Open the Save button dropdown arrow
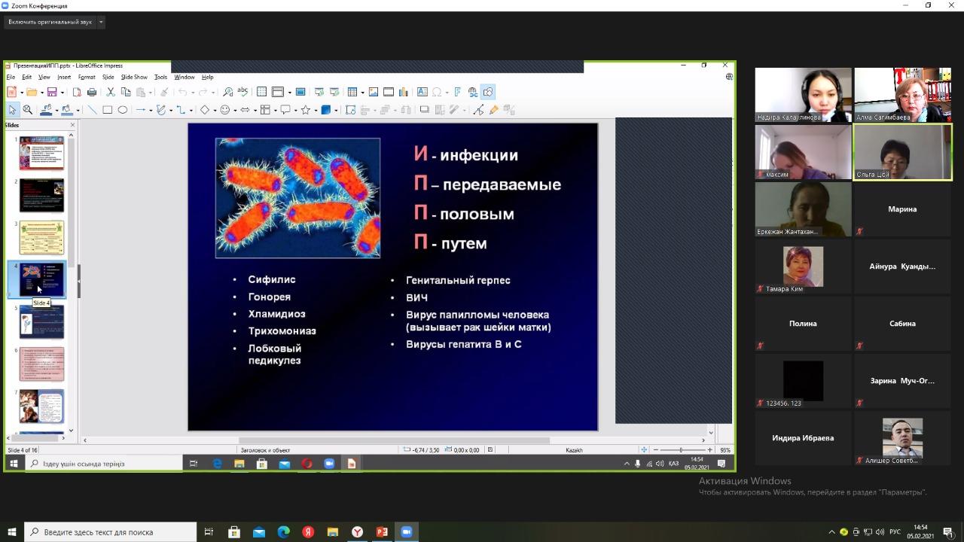Viewport: 964px width, 542px height. pyautogui.click(x=63, y=93)
